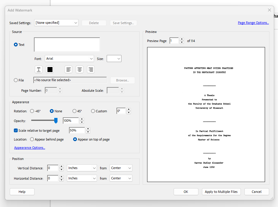Increase opacity percentage with up arrow
278x207 pixels.
pos(82,119)
